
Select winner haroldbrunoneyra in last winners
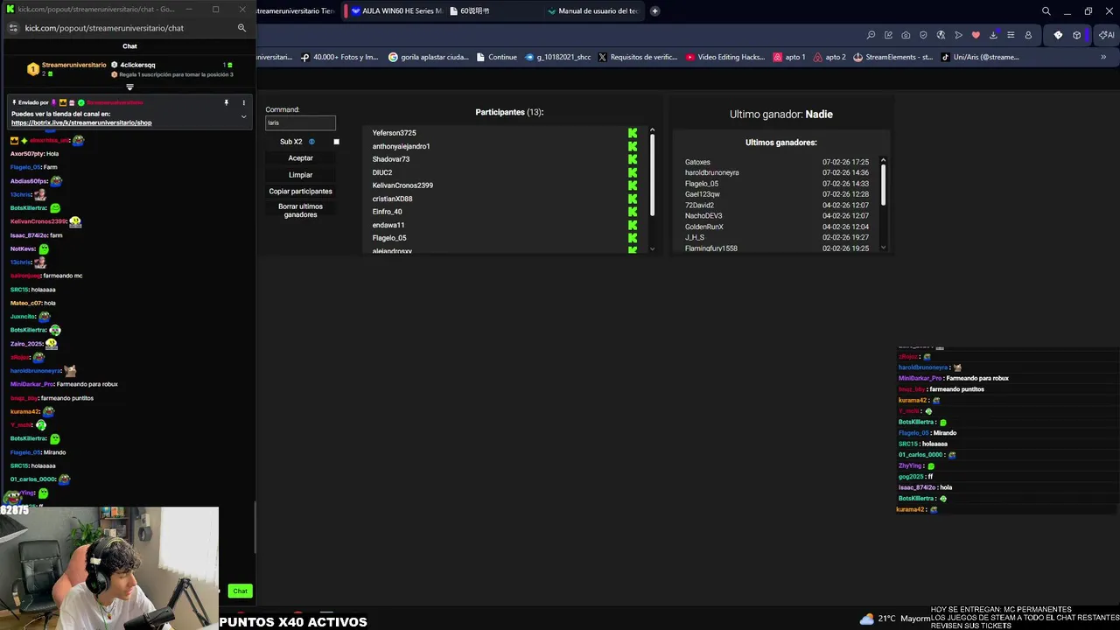click(x=711, y=172)
